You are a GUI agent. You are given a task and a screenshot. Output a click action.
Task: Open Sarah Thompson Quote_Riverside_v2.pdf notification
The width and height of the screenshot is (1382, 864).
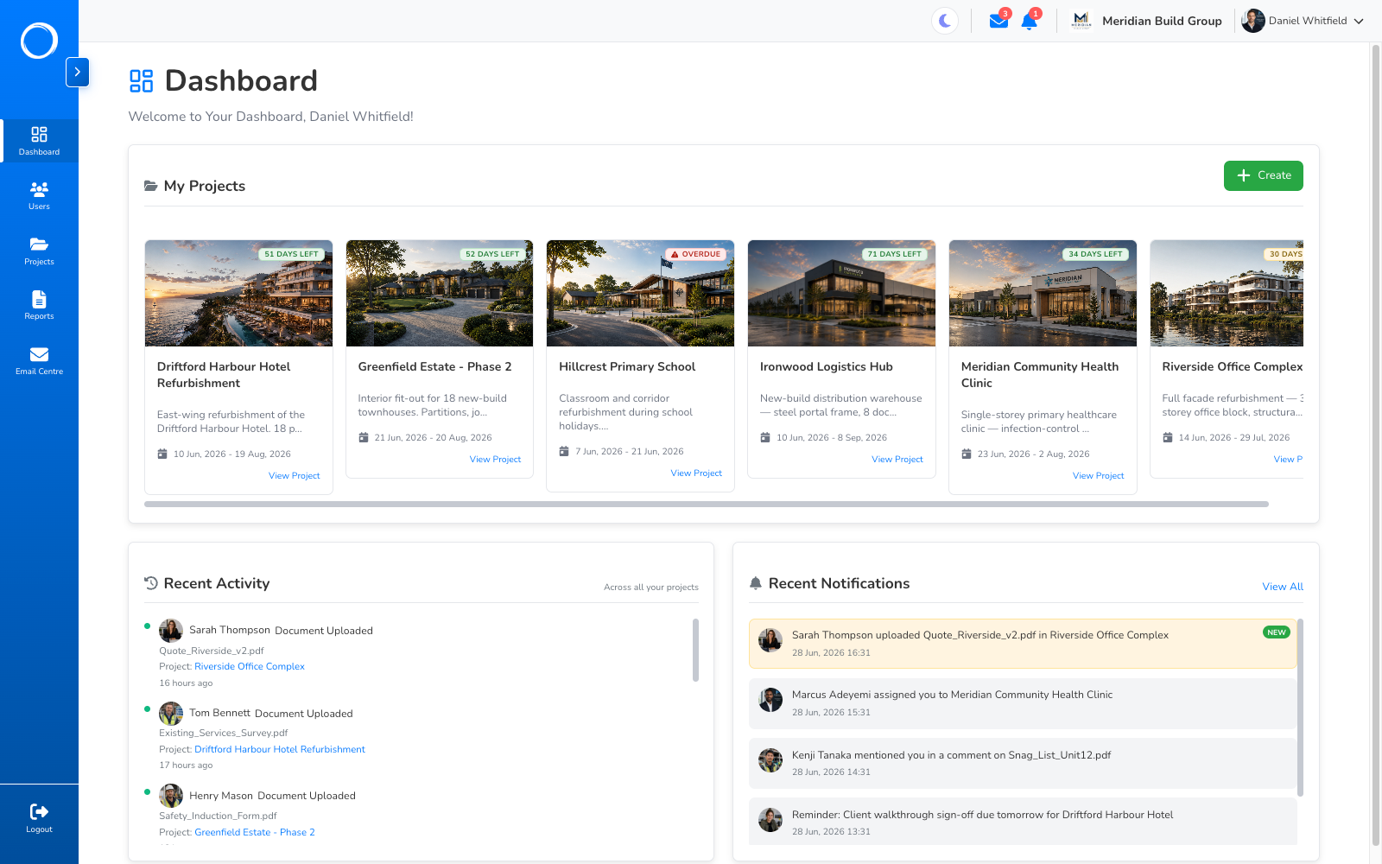pos(1023,644)
